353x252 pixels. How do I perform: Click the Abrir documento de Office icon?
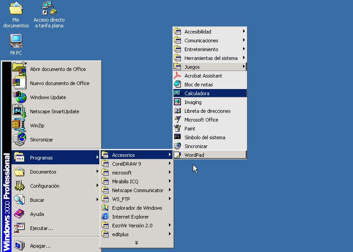19,69
